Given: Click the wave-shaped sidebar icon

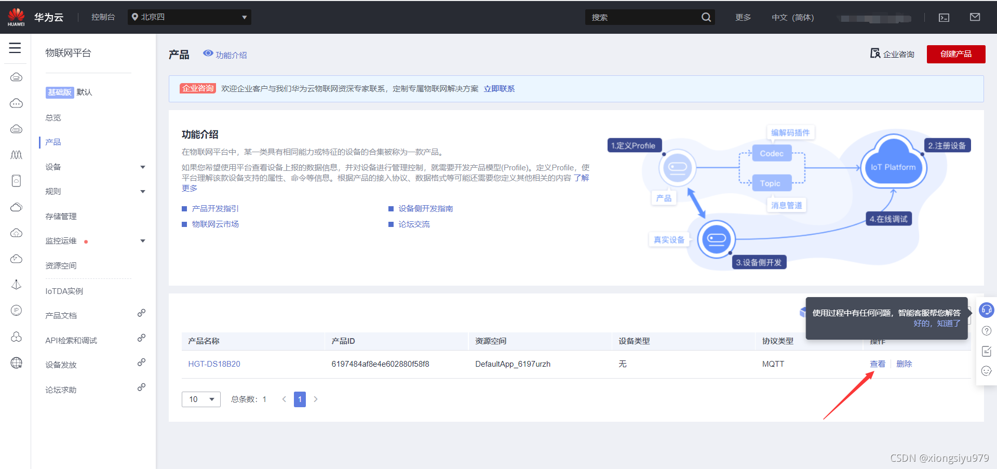Looking at the screenshot, I should coord(16,155).
